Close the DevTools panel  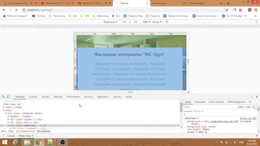pos(257,97)
